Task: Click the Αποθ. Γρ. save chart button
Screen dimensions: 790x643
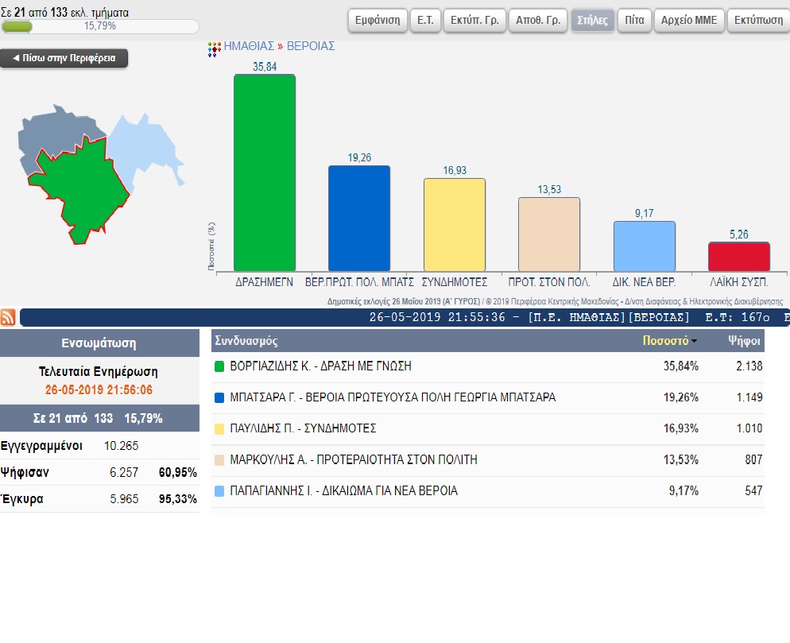Action: [x=538, y=20]
